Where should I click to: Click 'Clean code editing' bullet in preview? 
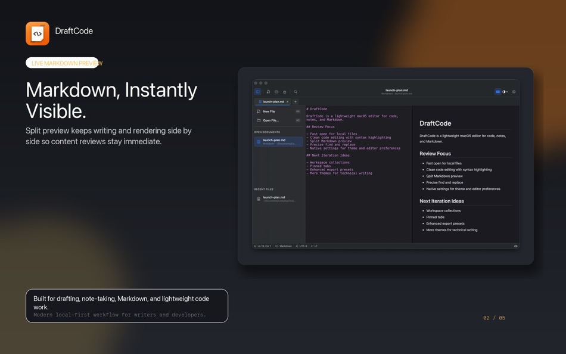459,169
